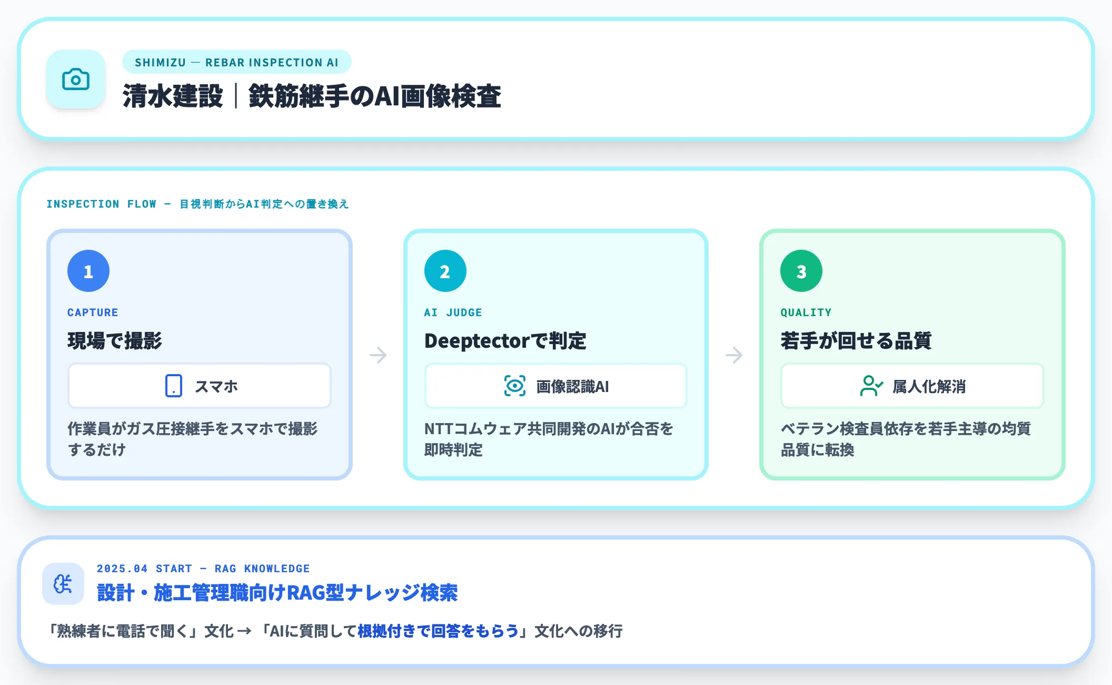Screen dimensions: 1112x685
Task: Click the 現場で撮影 heading
Action: point(115,341)
